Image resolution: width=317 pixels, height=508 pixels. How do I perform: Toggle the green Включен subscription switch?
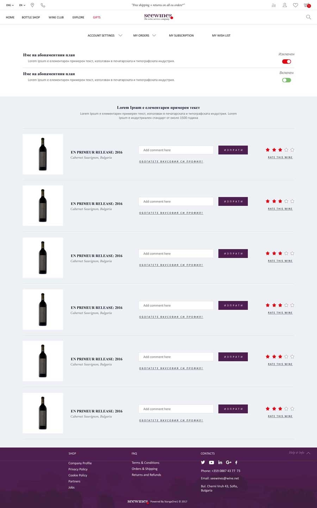pyautogui.click(x=286, y=80)
